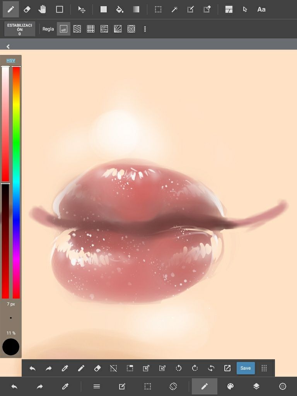Click the second export-arrow shortcut icon
This screenshot has width=297, height=396.
pos(162,368)
